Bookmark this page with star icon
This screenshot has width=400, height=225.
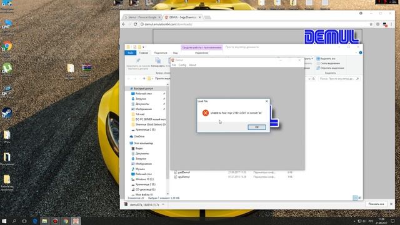point(371,24)
